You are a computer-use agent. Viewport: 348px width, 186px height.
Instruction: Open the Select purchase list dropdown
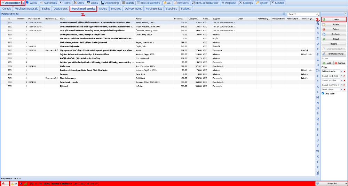[x=341, y=85]
